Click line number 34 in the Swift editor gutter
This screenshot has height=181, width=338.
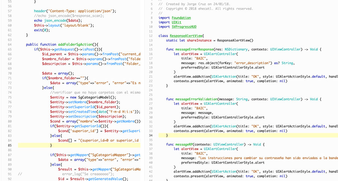[151, 136]
